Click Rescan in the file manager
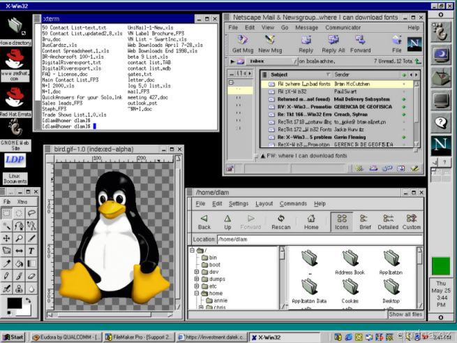The width and height of the screenshot is (457, 343). (280, 221)
